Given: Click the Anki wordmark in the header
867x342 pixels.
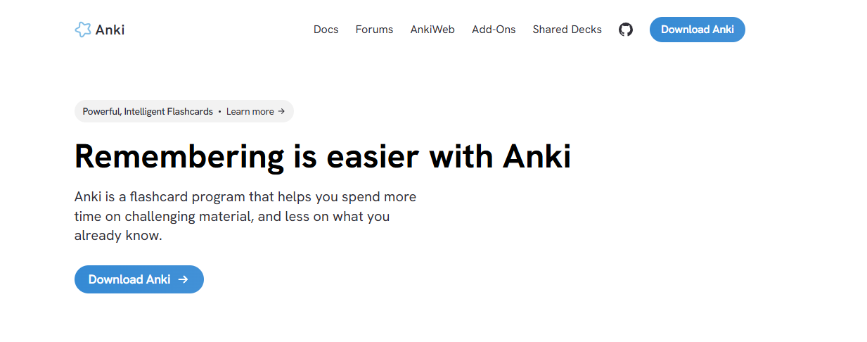Looking at the screenshot, I should pos(110,30).
